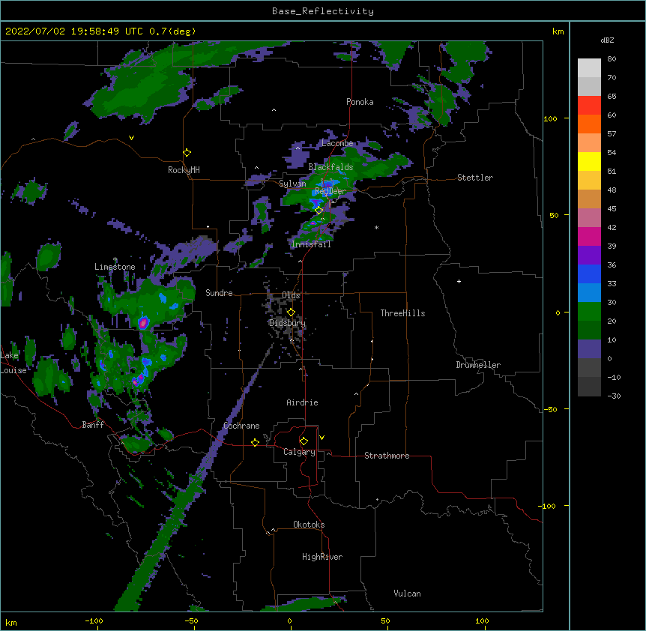Click the HighRiver label

322,557
